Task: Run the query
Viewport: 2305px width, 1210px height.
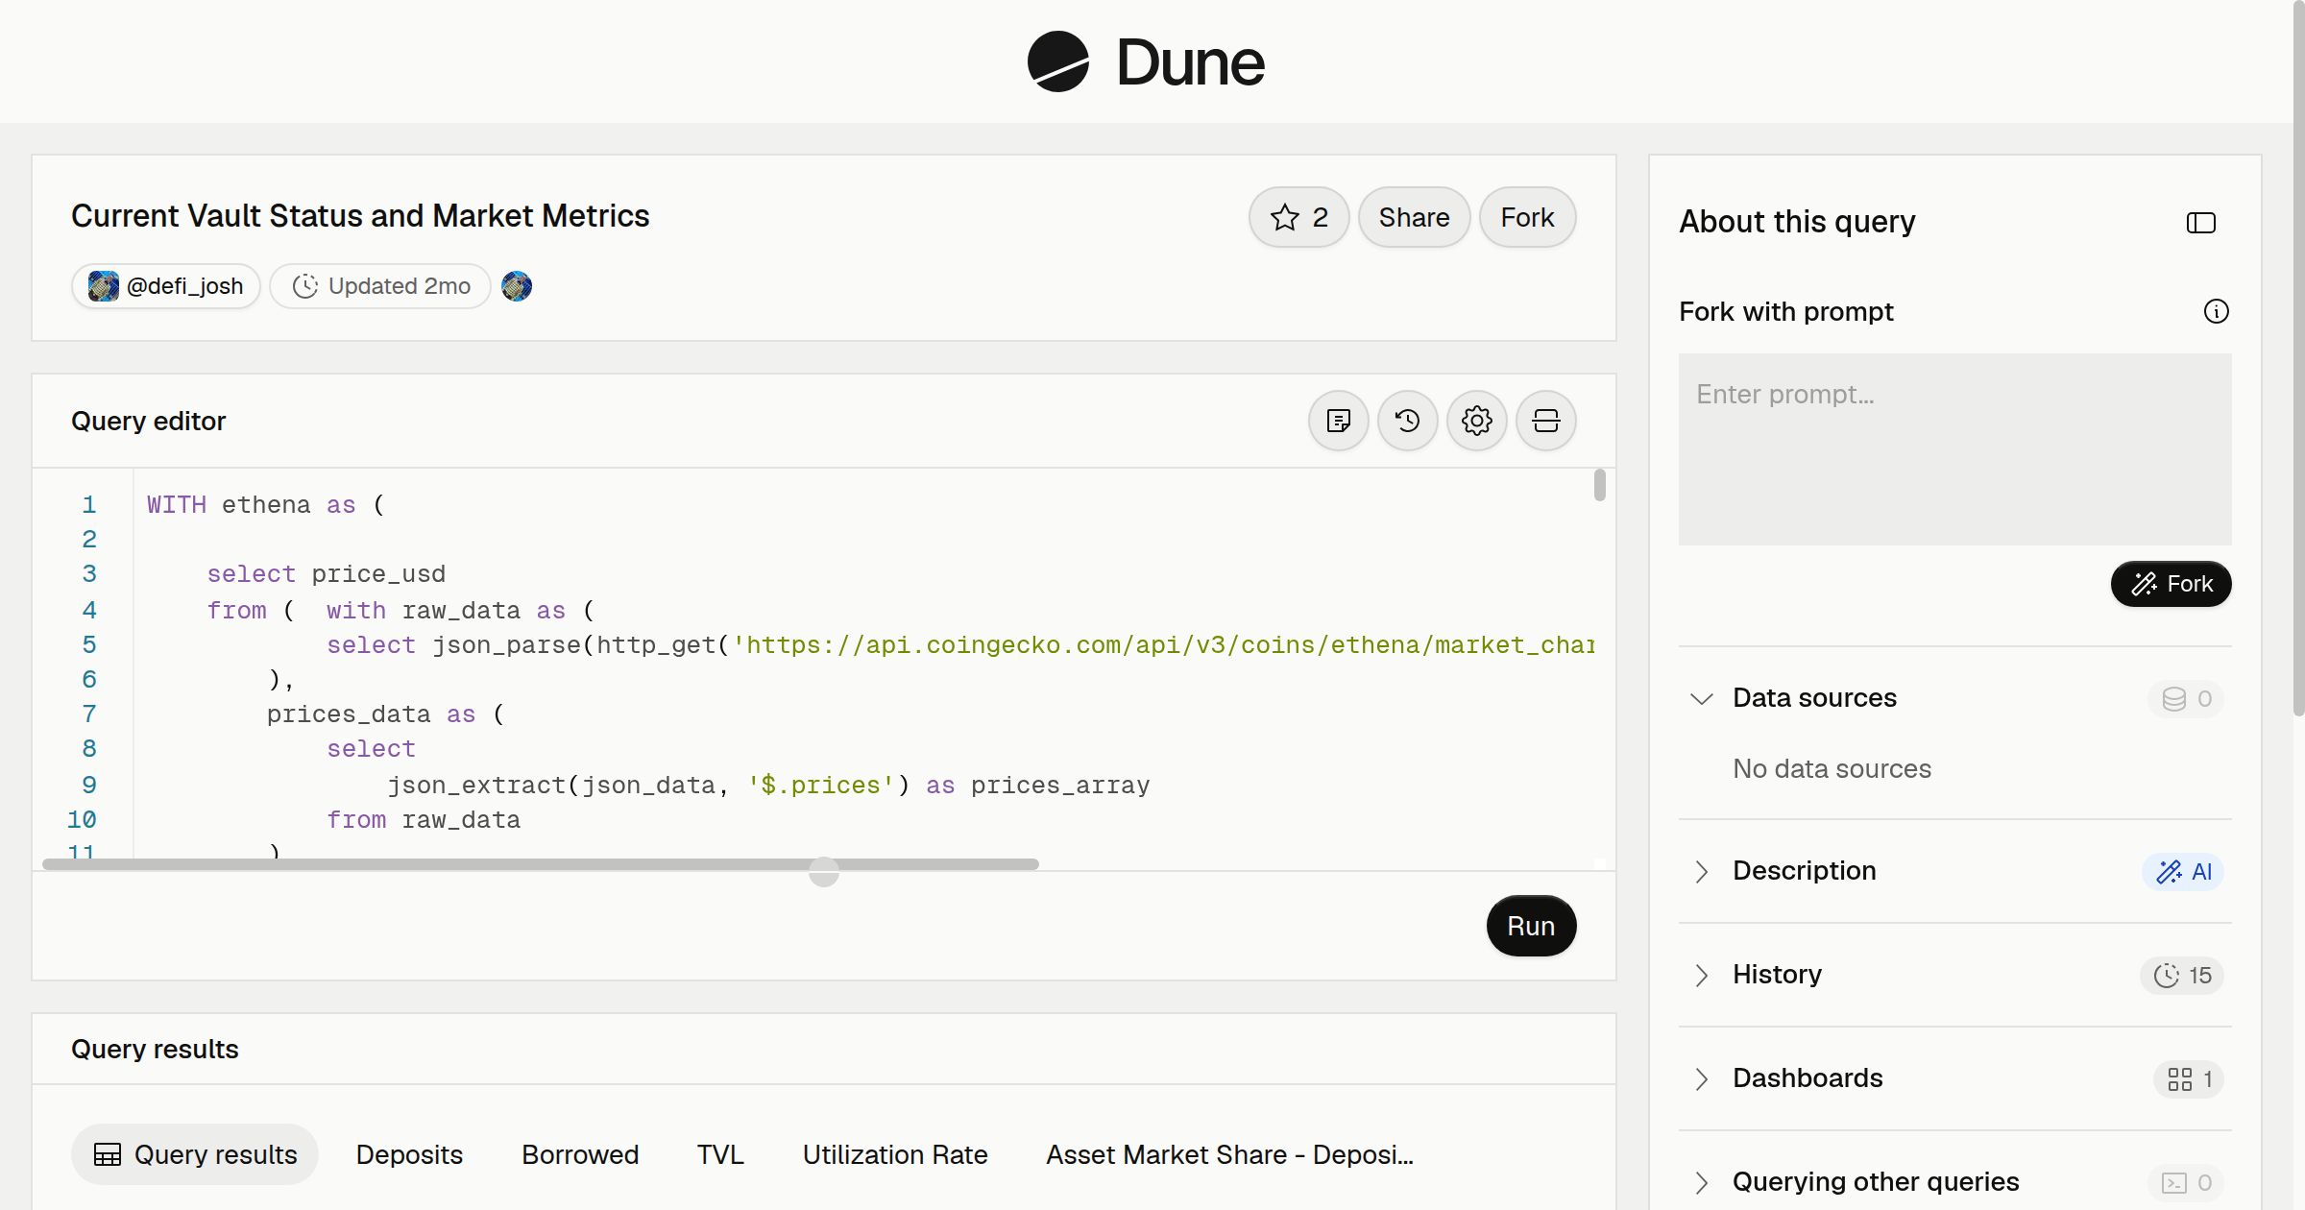Action: (x=1531, y=926)
